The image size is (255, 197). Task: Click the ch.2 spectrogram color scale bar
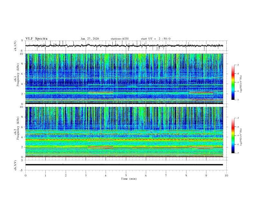click(x=233, y=136)
